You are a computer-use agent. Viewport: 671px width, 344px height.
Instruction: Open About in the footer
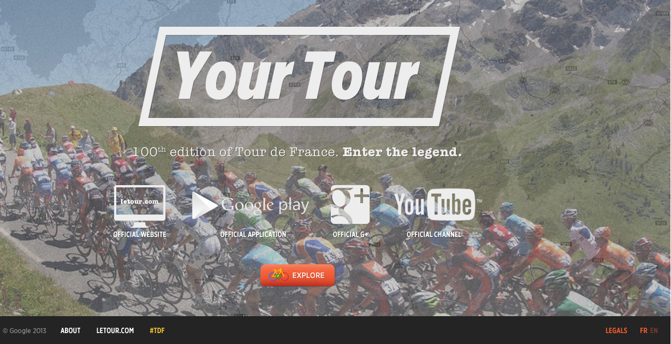70,331
